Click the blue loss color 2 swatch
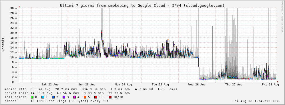This screenshot has width=285, height=105. pos(53,97)
